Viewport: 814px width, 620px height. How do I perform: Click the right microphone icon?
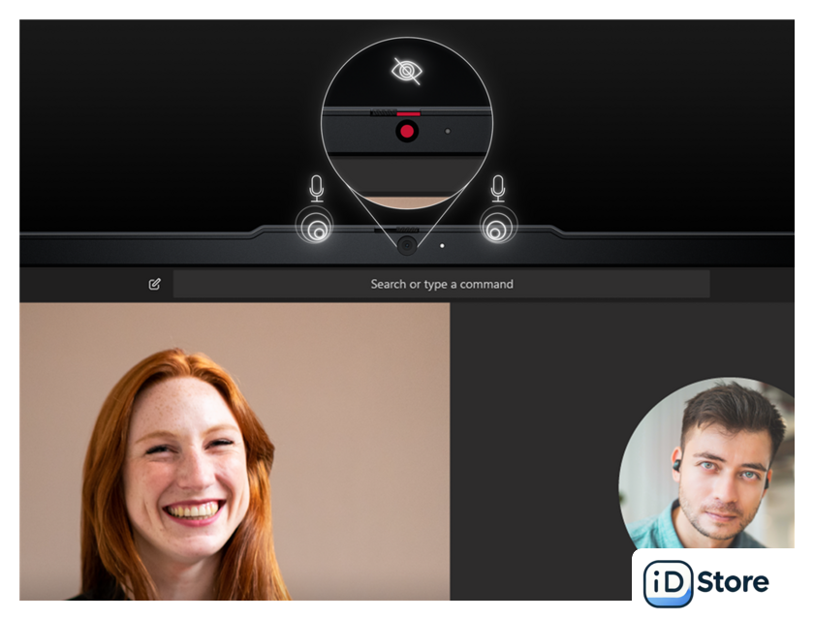pos(498,187)
